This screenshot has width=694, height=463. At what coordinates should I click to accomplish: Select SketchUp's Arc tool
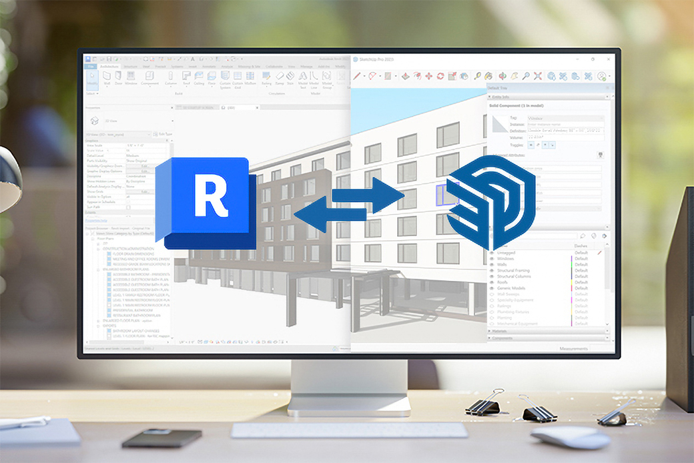point(372,76)
